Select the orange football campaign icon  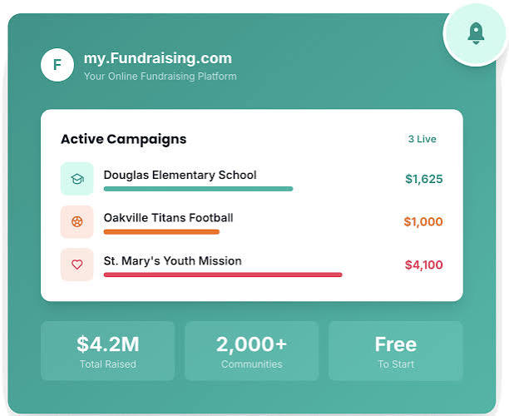tap(77, 222)
